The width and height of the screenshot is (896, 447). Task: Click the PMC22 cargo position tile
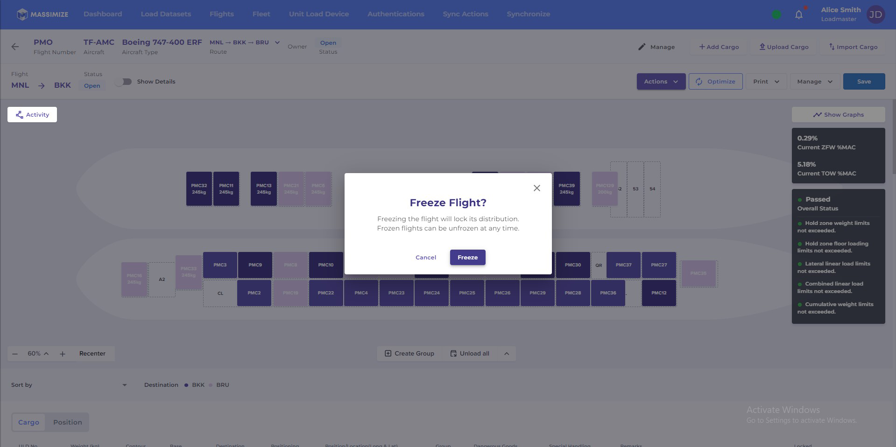click(326, 293)
